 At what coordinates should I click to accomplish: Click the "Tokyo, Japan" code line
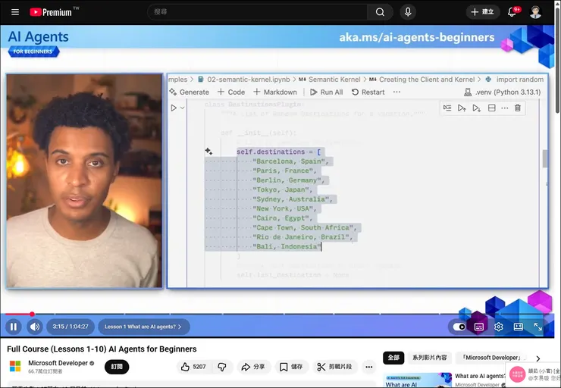point(282,190)
